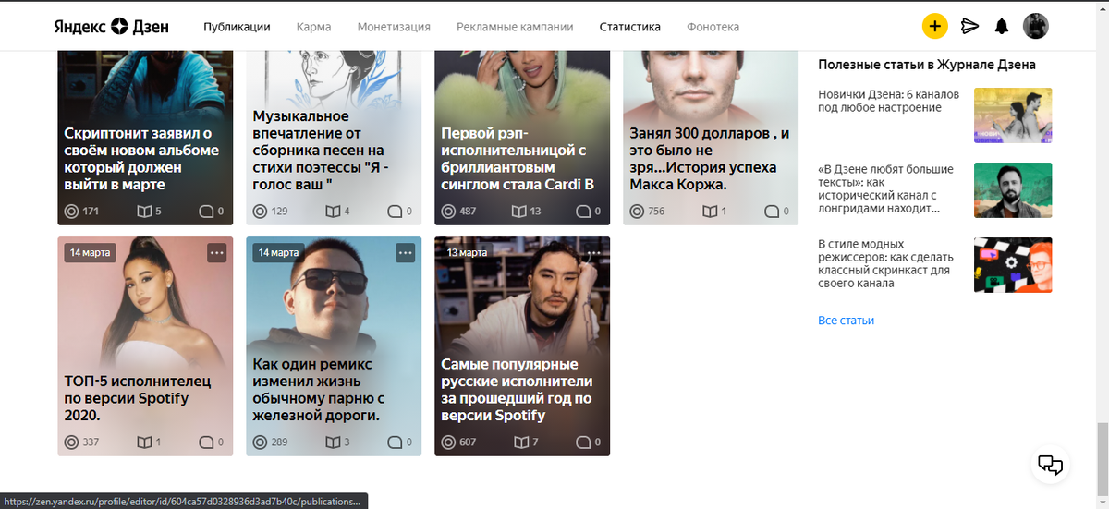
Task: Click comments icon on Макс Корж card
Action: tap(772, 212)
